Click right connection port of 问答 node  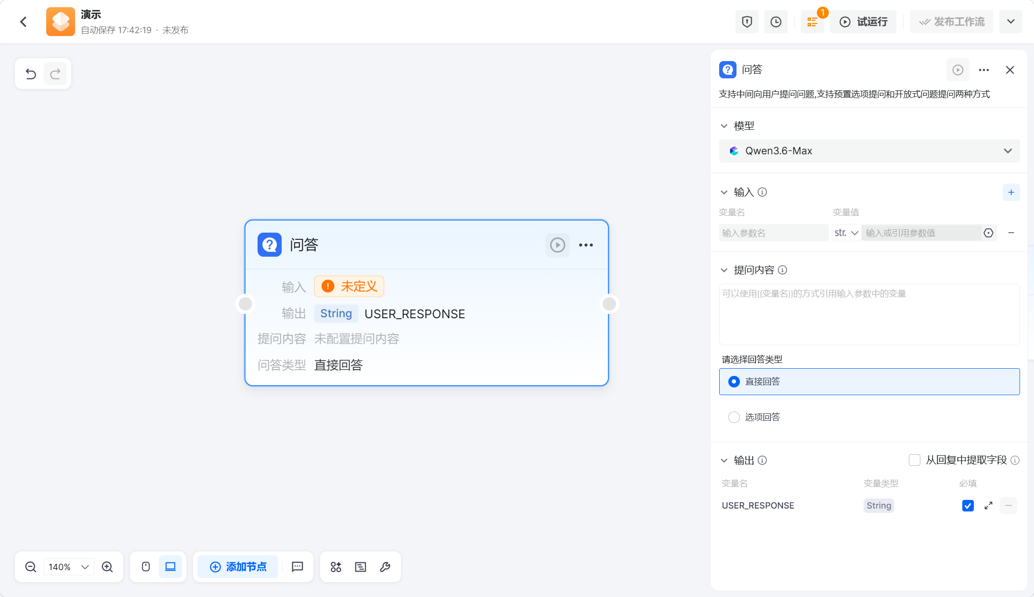[609, 304]
